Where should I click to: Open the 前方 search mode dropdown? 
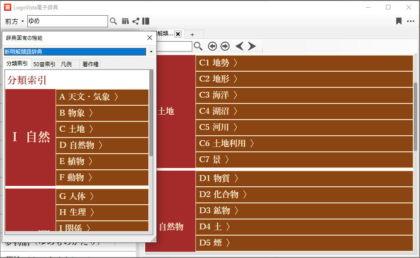(14, 21)
